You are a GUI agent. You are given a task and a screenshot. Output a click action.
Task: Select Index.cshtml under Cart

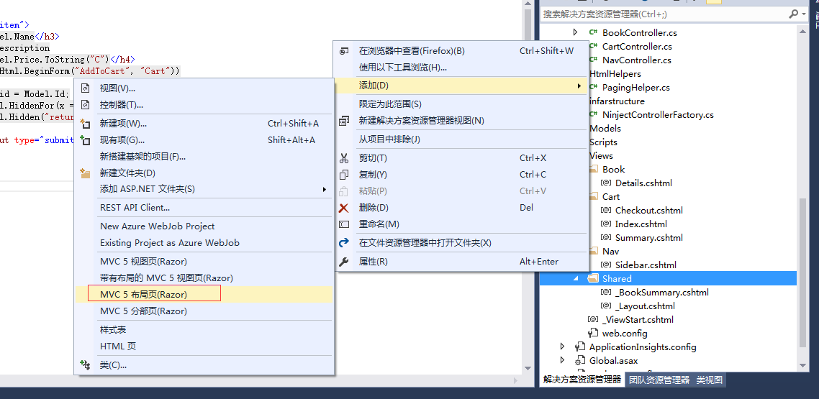coord(641,224)
